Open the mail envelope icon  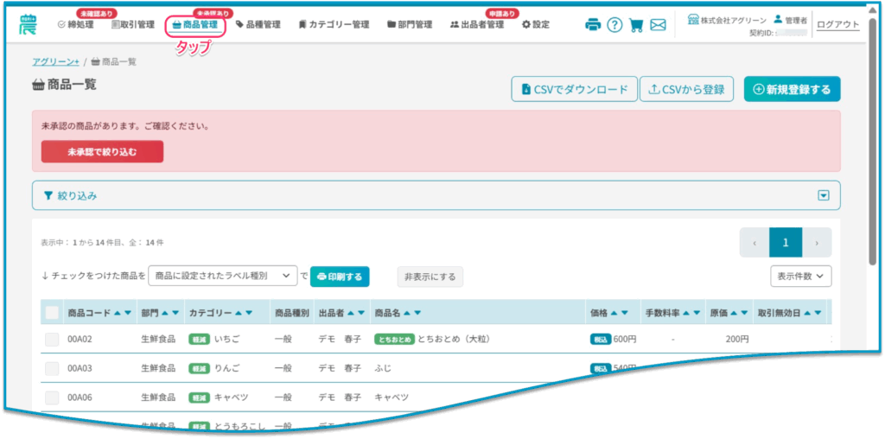click(658, 25)
